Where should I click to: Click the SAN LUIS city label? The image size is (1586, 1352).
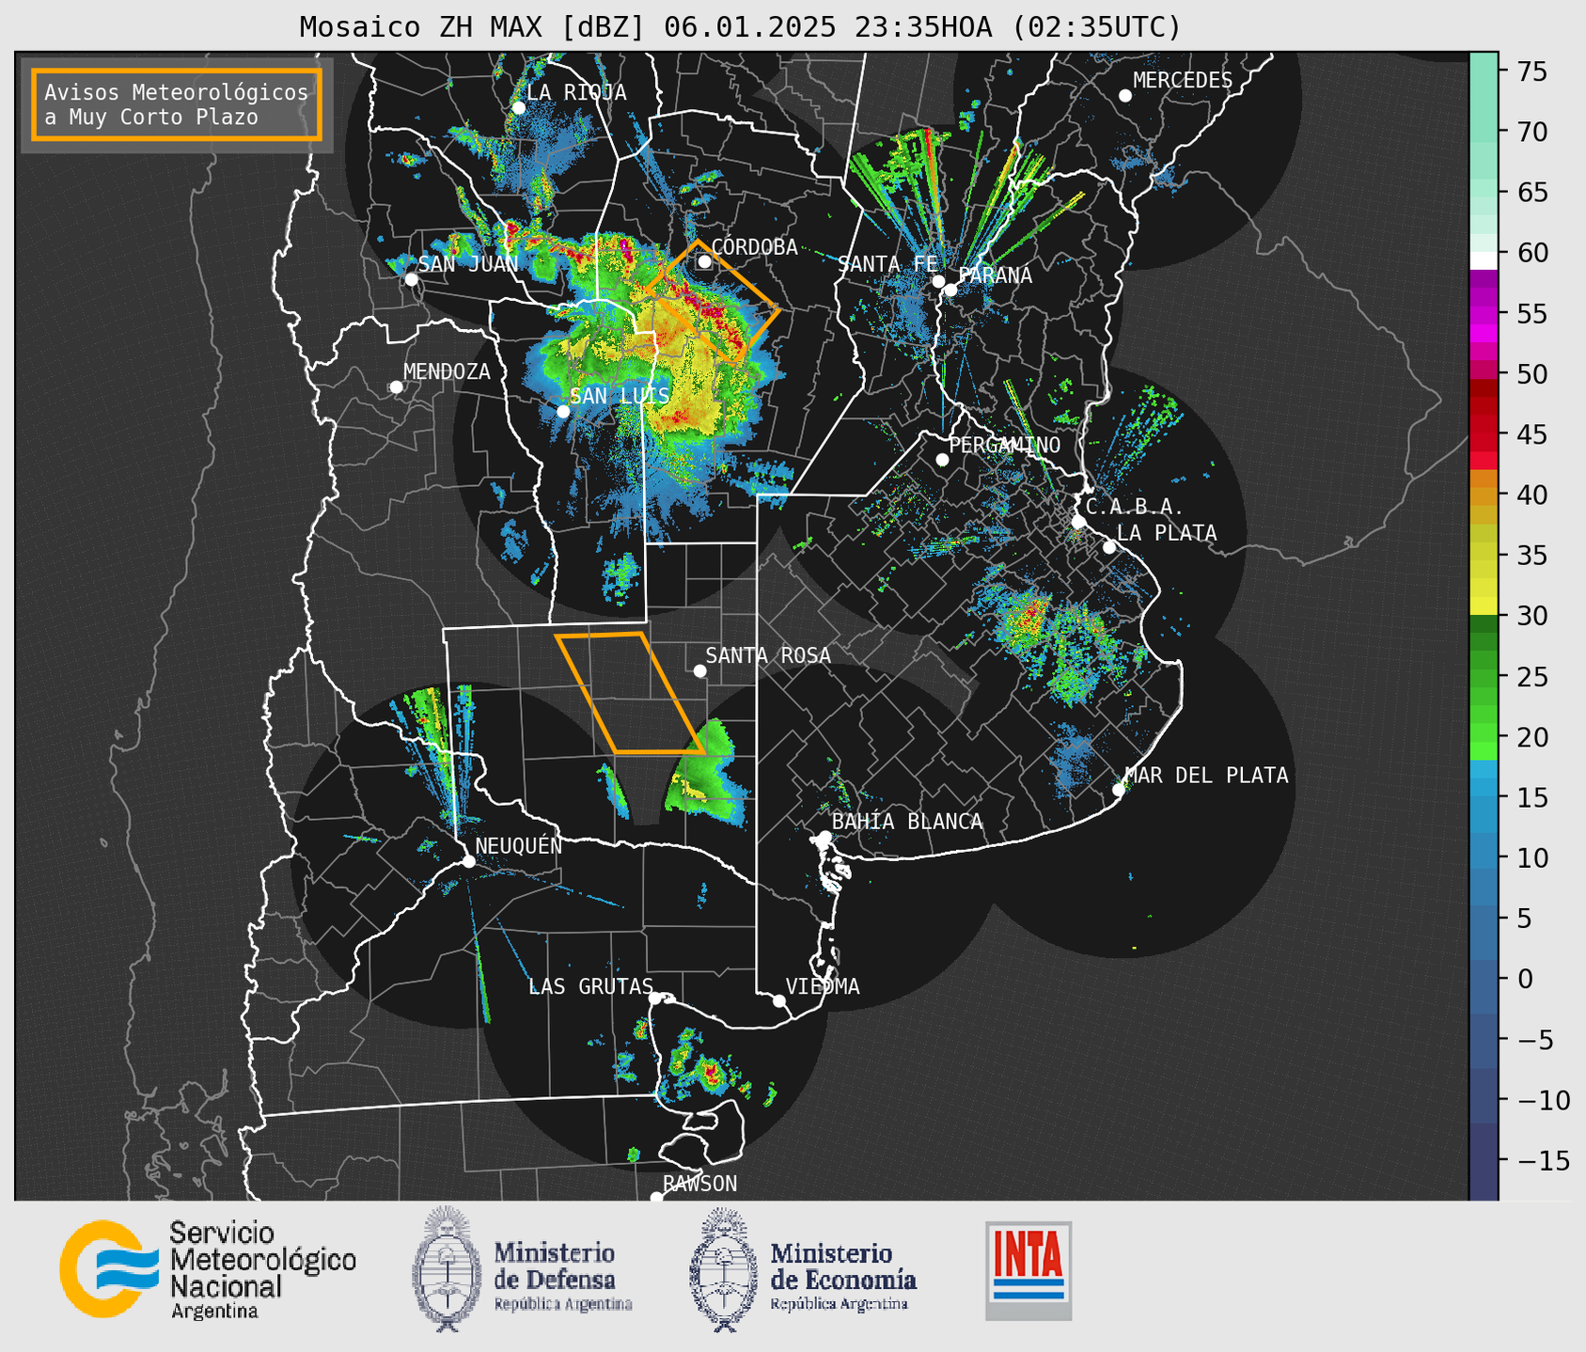pyautogui.click(x=620, y=396)
